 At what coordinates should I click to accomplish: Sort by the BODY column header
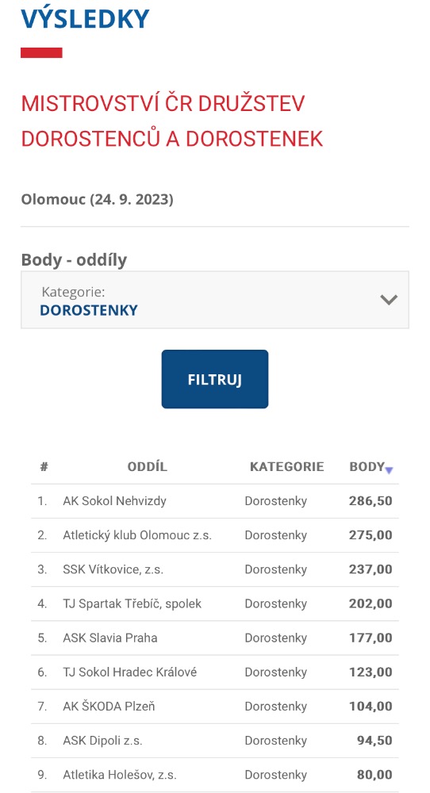click(x=367, y=466)
